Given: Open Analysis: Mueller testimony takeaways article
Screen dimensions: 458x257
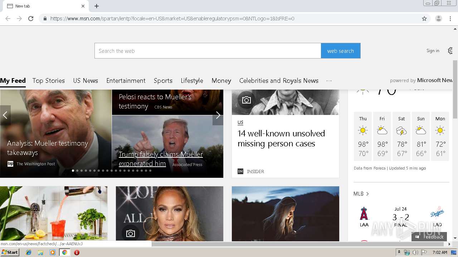Looking at the screenshot, I should (48, 148).
